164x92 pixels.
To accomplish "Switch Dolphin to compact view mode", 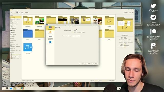I will (x=19, y=13).
